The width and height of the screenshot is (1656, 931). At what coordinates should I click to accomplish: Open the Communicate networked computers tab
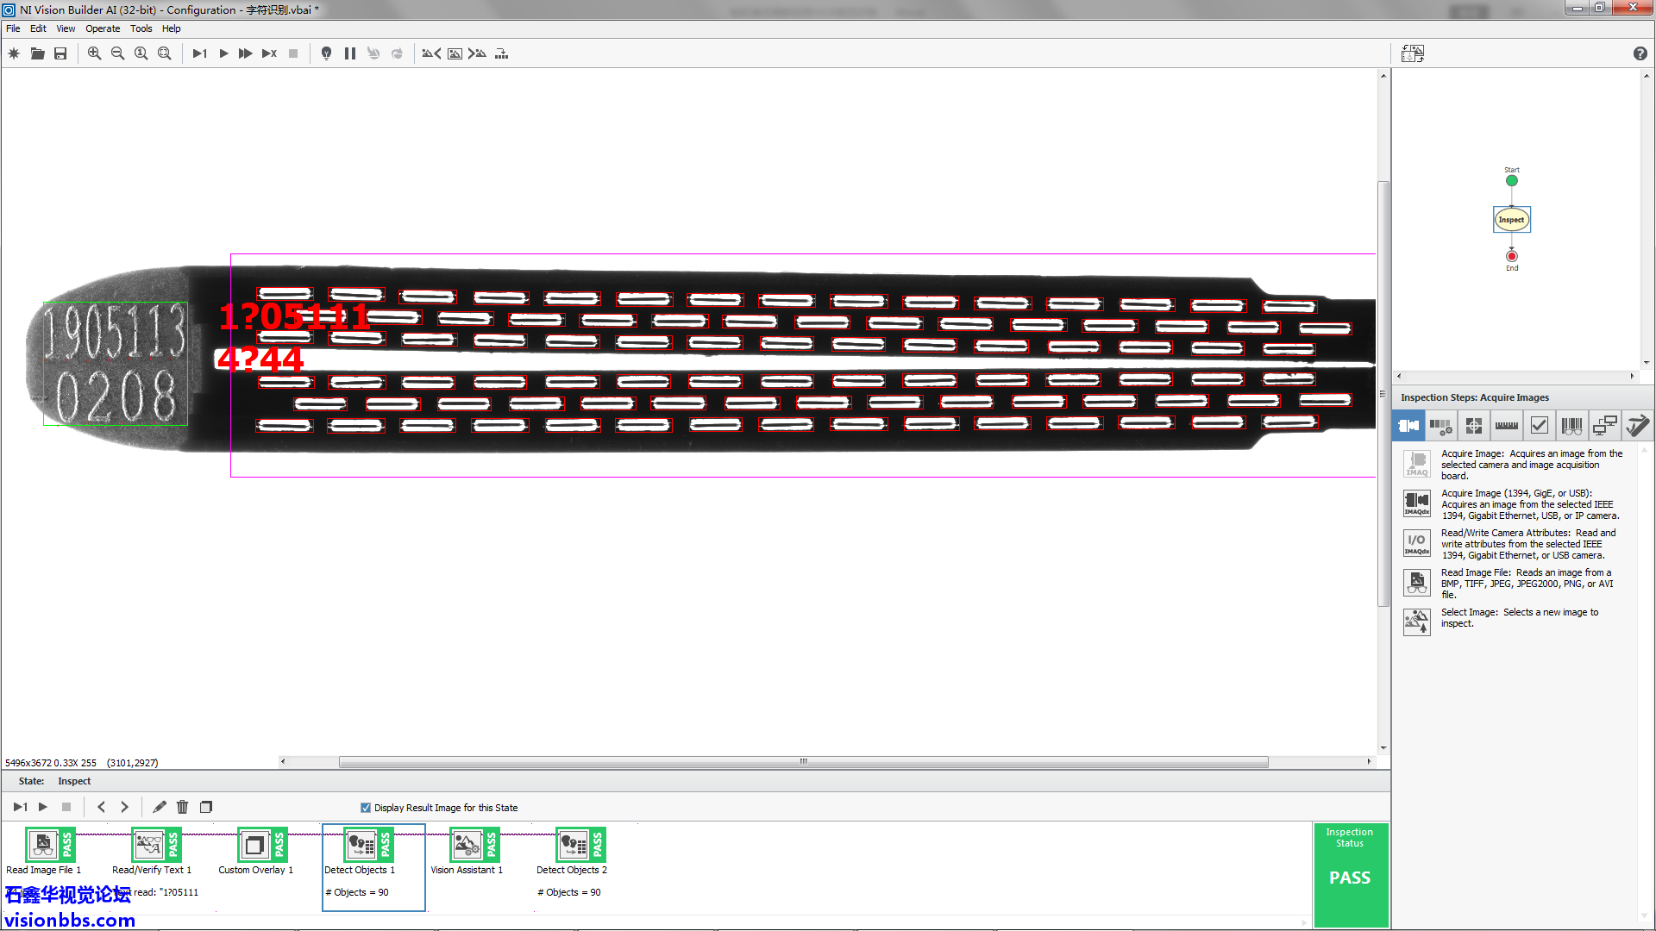pyautogui.click(x=1604, y=426)
